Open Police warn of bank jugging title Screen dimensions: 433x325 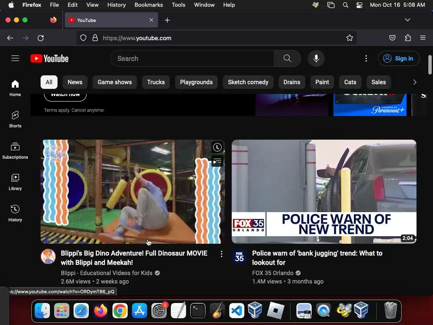pyautogui.click(x=317, y=258)
